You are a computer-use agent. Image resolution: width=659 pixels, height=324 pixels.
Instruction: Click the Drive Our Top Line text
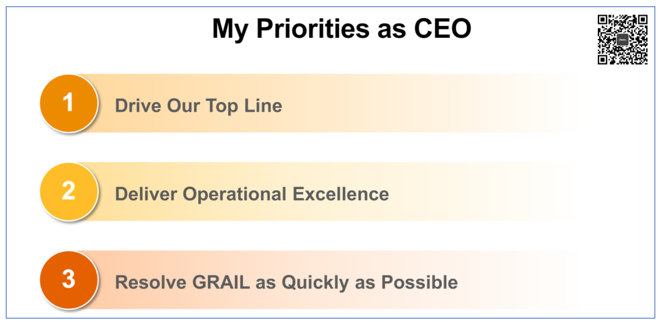(x=198, y=106)
